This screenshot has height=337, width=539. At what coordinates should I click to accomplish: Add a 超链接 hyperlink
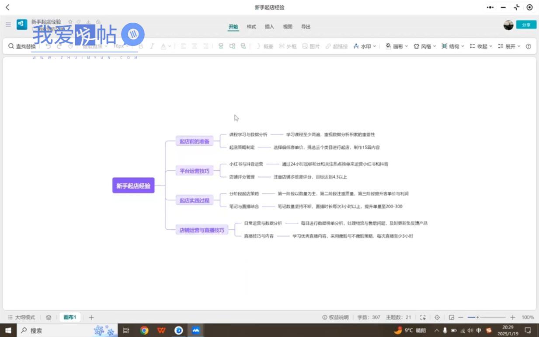(x=336, y=46)
